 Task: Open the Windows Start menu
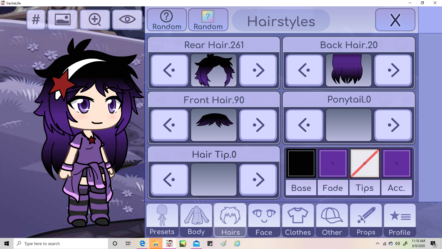(7, 243)
